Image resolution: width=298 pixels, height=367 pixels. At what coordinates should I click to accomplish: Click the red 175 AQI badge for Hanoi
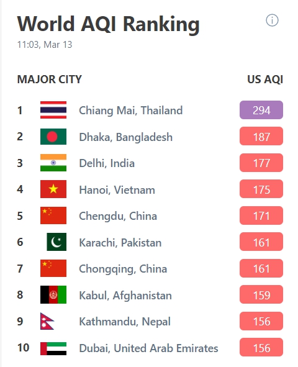(x=261, y=189)
